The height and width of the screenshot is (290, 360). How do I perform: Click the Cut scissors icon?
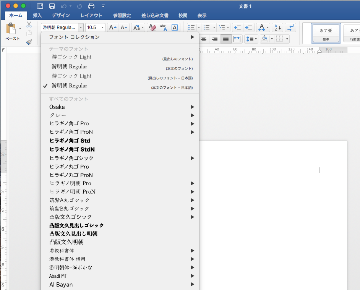coord(29,24)
